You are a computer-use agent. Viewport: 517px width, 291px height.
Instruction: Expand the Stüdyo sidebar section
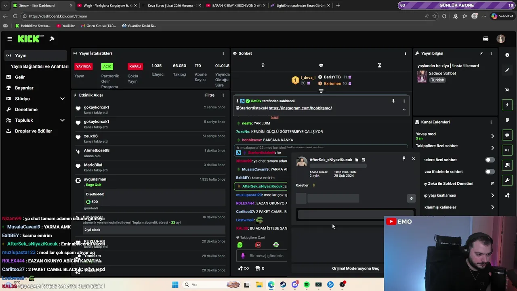coord(62,99)
